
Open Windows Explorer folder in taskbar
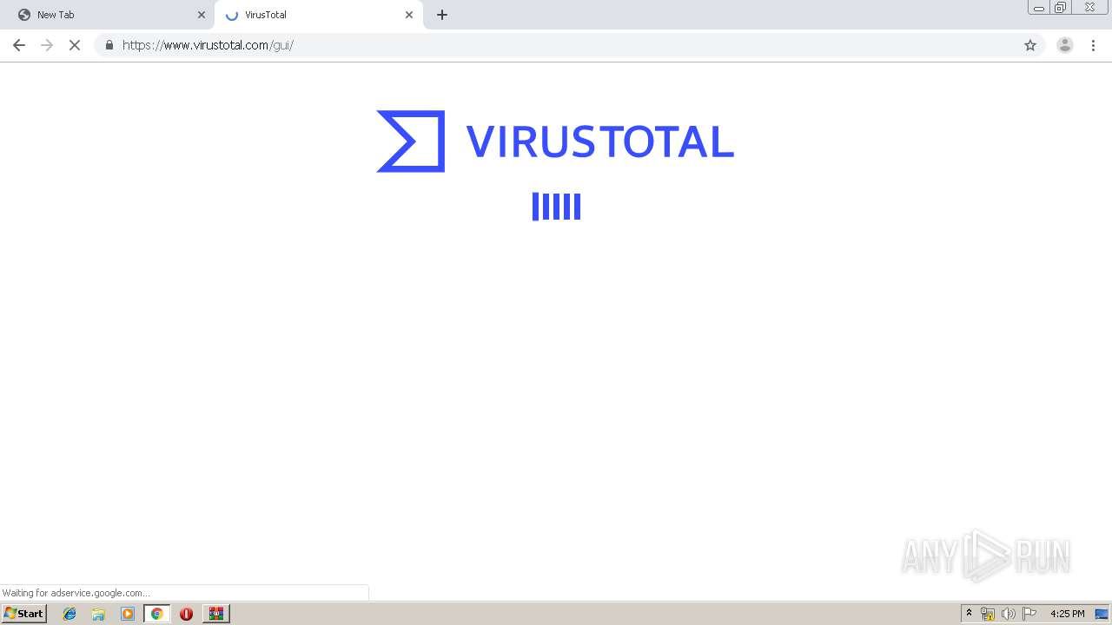[x=98, y=614]
